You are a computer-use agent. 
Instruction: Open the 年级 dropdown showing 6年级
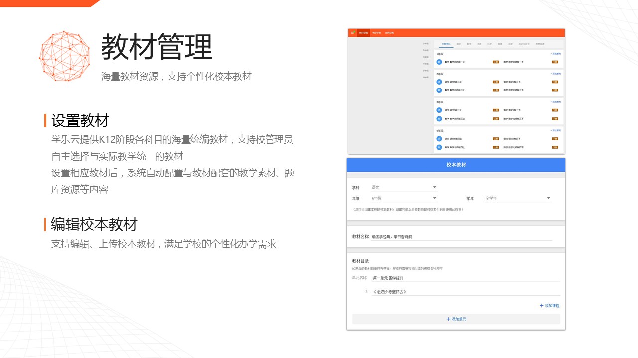[404, 198]
